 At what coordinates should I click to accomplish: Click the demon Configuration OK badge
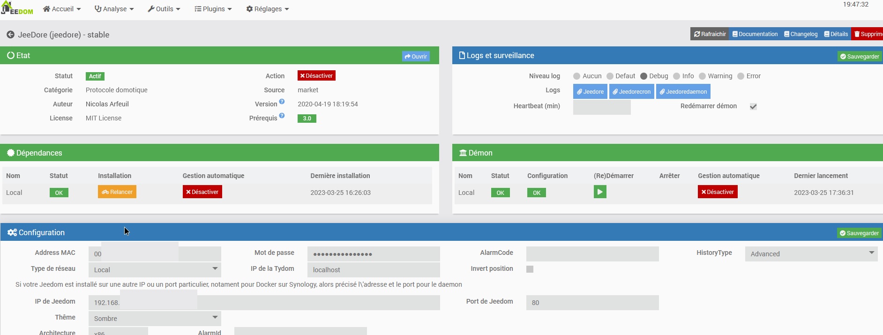coord(537,193)
